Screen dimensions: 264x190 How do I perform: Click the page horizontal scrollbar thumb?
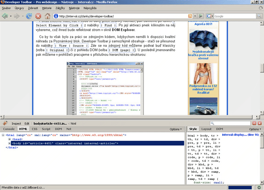point(128,117)
